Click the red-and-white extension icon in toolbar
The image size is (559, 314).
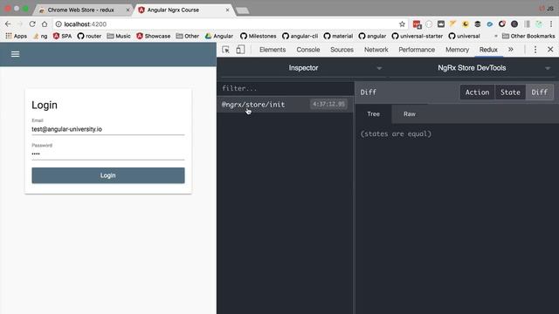pyautogui.click(x=417, y=24)
